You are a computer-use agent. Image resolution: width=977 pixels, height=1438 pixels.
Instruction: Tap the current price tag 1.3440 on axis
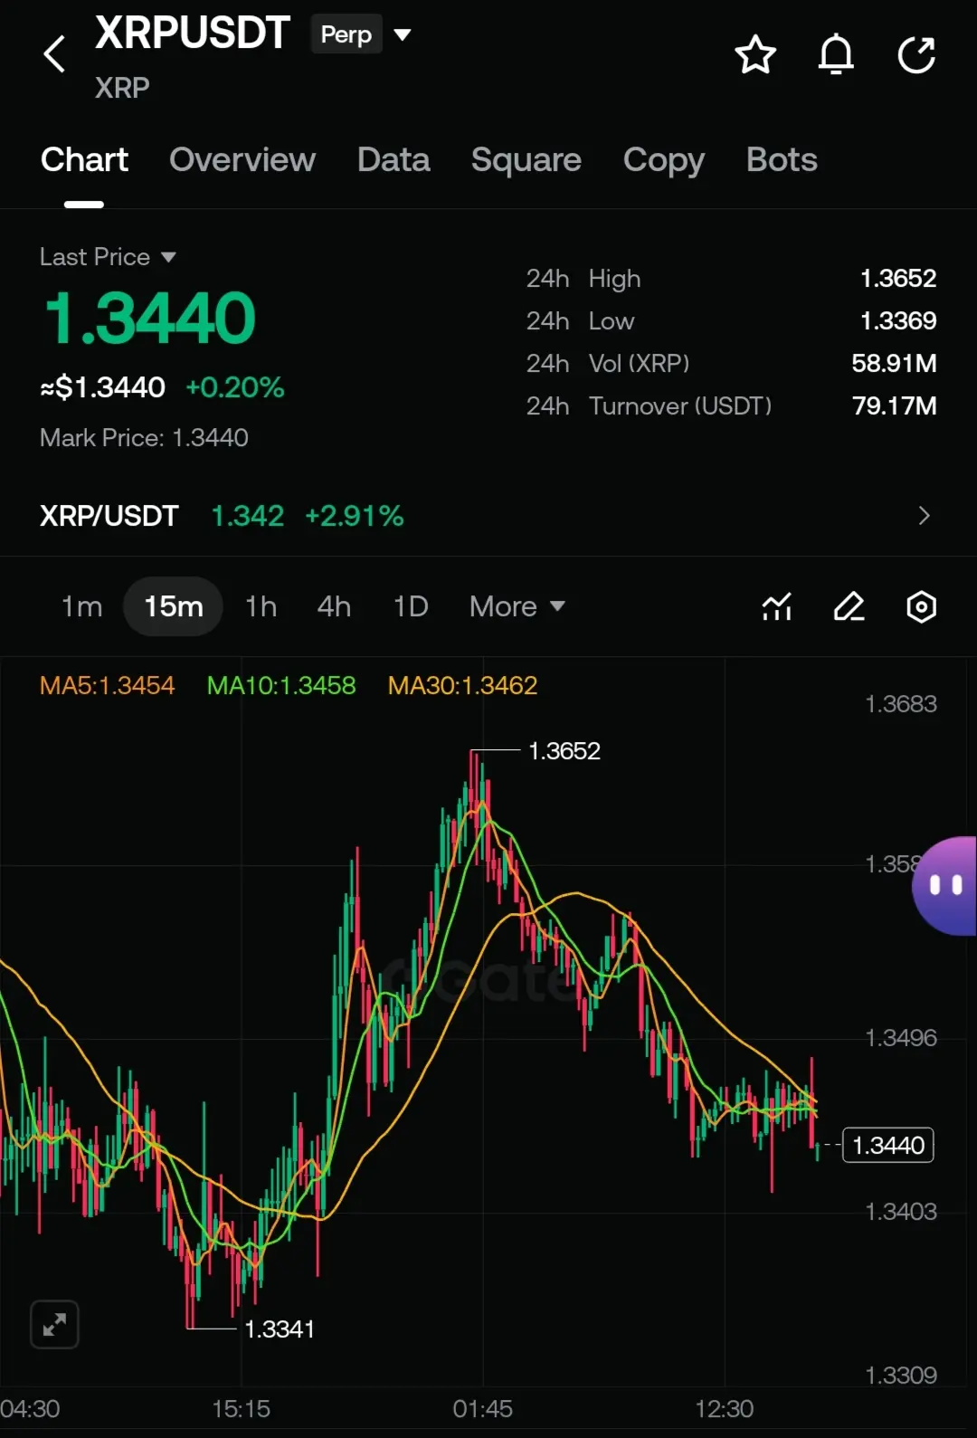888,1146
